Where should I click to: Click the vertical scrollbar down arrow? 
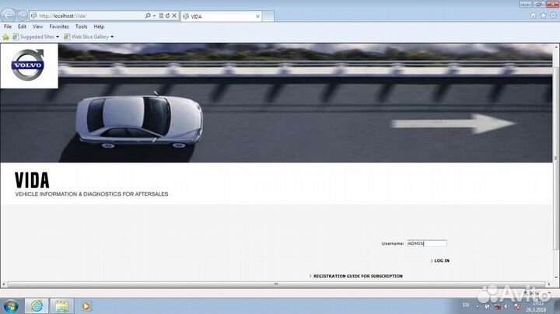[x=556, y=277]
